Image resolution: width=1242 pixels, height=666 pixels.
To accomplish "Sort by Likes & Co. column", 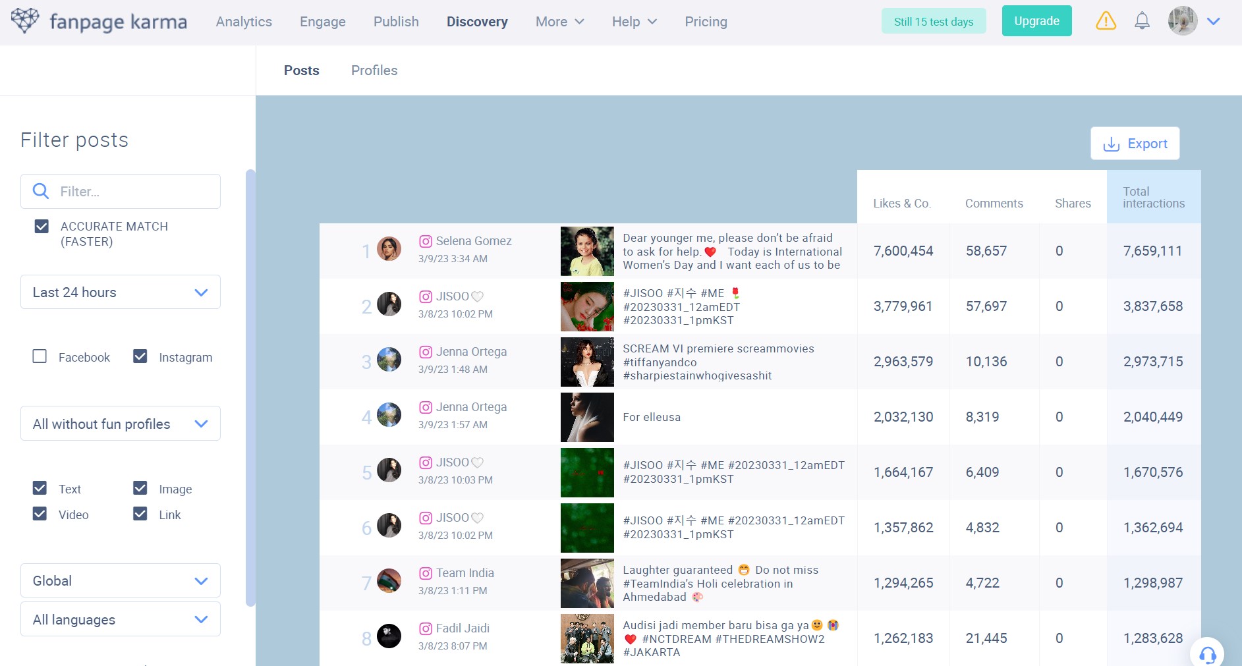I will (902, 204).
